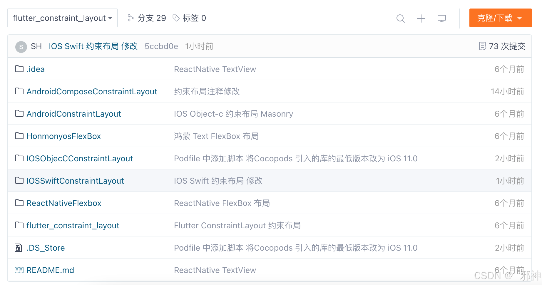Image resolution: width=542 pixels, height=285 pixels.
Task: Click the IOSSwiftConstraintLayout folder icon
Action: tap(19, 180)
